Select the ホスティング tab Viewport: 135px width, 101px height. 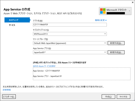tap(17, 20)
